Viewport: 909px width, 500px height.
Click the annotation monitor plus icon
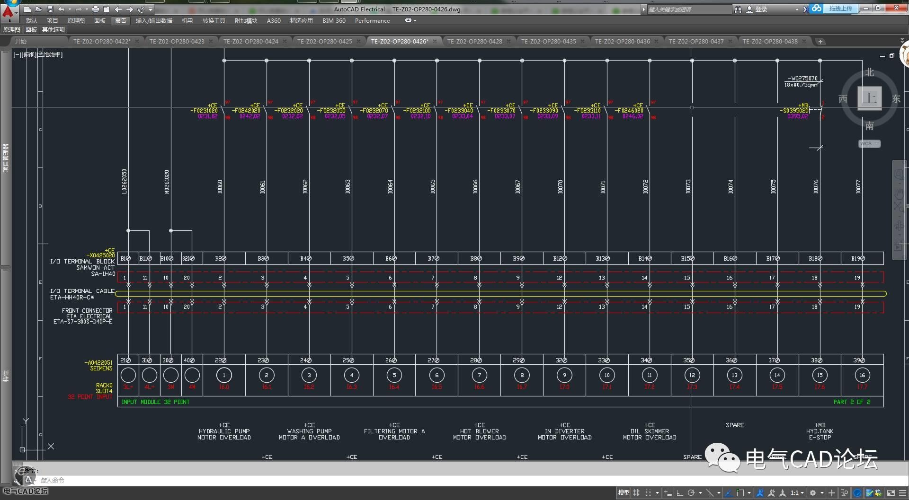(832, 493)
